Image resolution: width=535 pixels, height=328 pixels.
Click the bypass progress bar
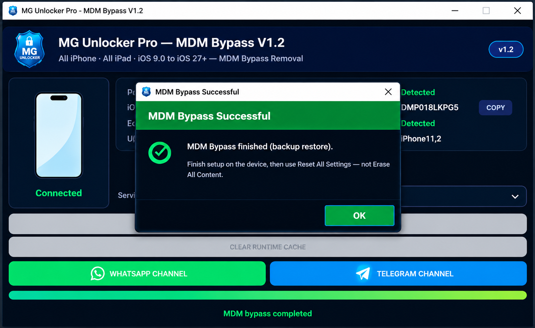(267, 295)
